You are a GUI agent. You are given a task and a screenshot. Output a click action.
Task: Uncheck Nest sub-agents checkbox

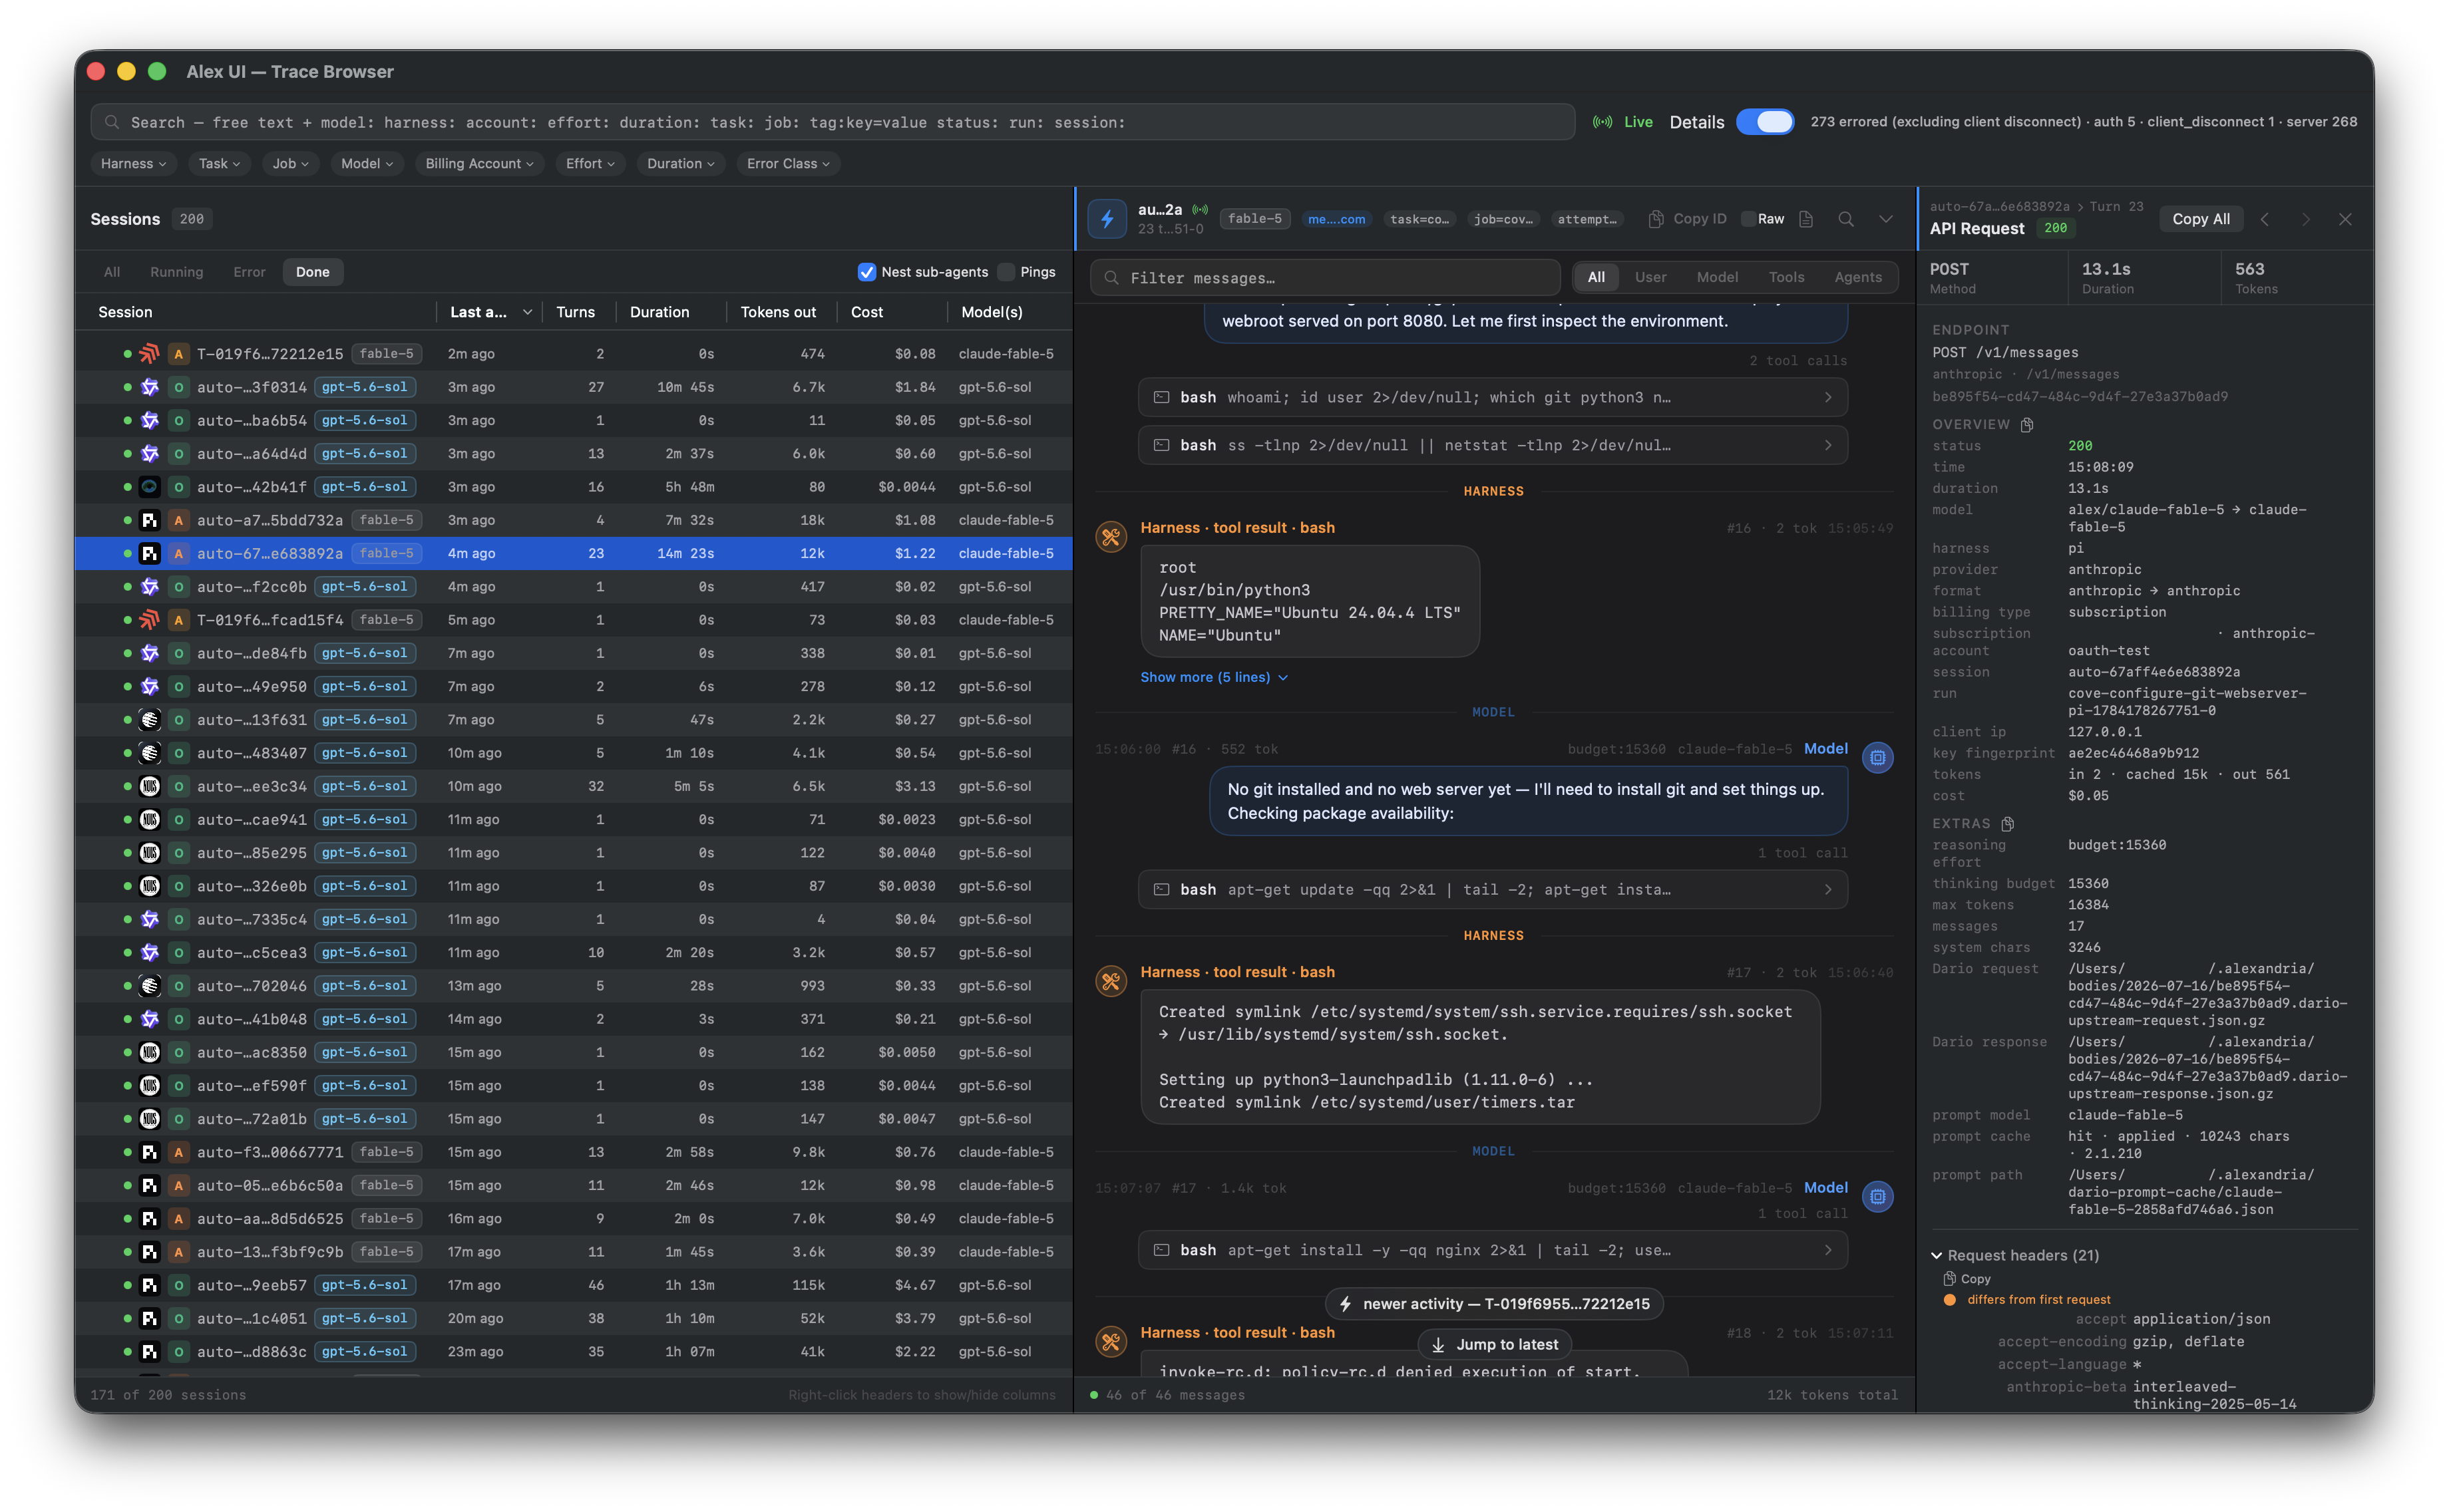point(866,272)
